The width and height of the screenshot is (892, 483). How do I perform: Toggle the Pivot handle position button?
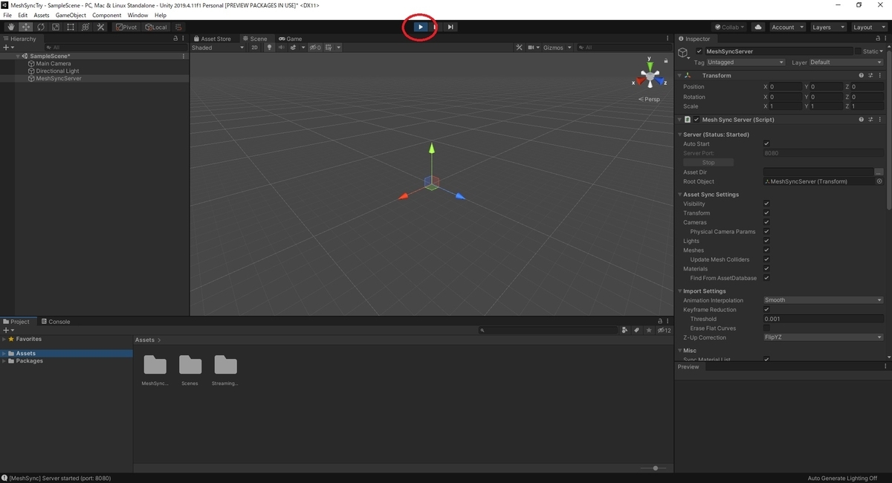[127, 27]
